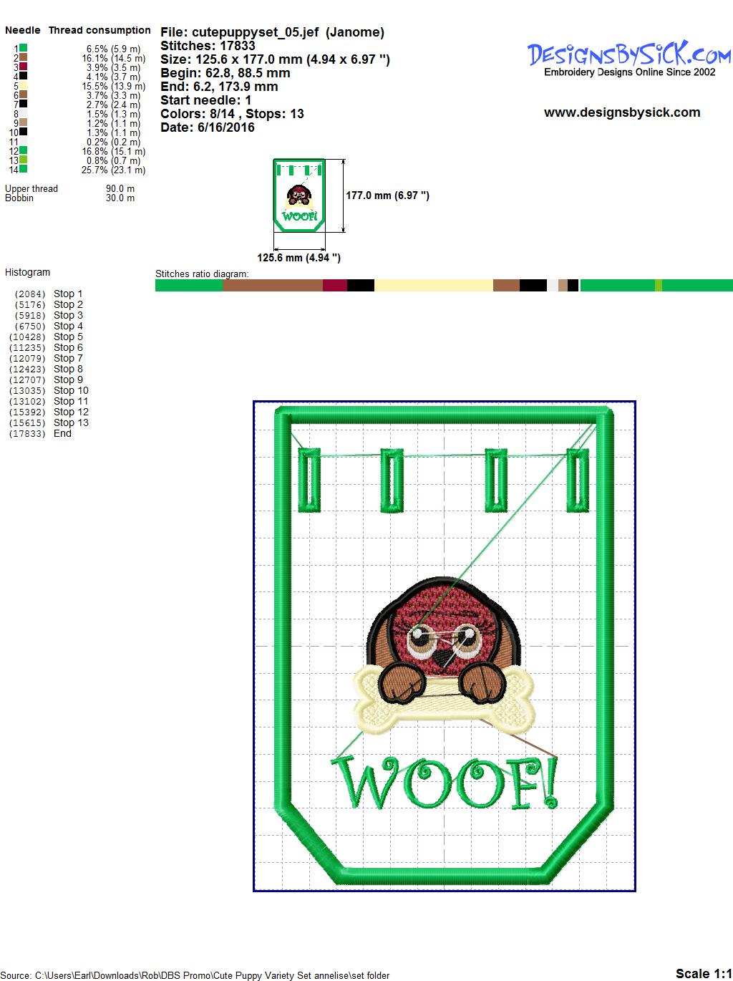Click the needle 13 lime green swatch
Image resolution: width=733 pixels, height=981 pixels.
click(x=24, y=160)
